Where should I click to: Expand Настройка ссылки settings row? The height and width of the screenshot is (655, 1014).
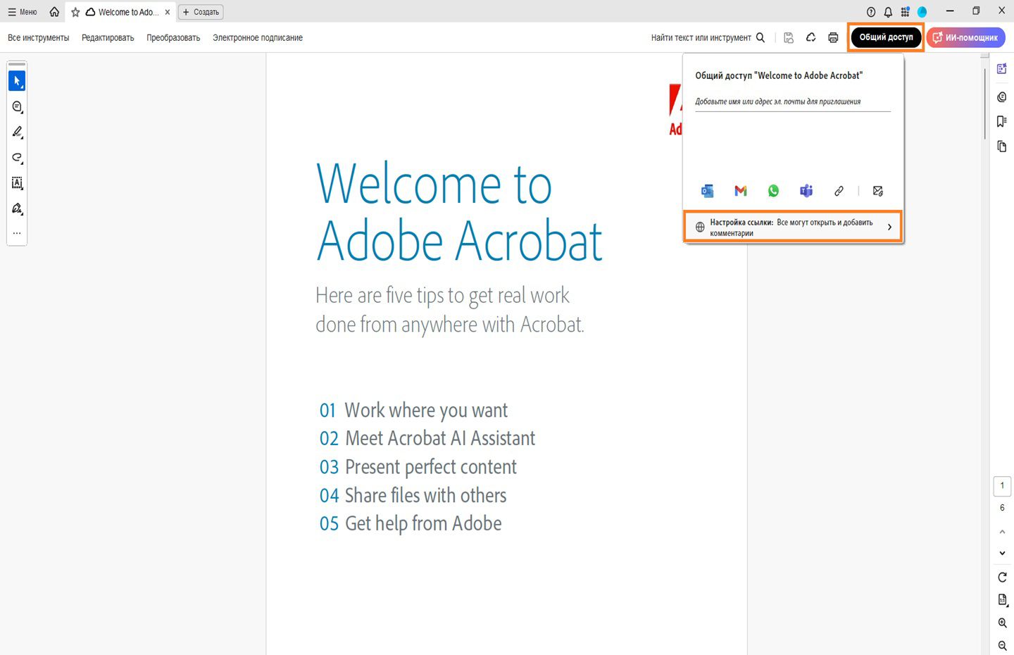point(793,227)
